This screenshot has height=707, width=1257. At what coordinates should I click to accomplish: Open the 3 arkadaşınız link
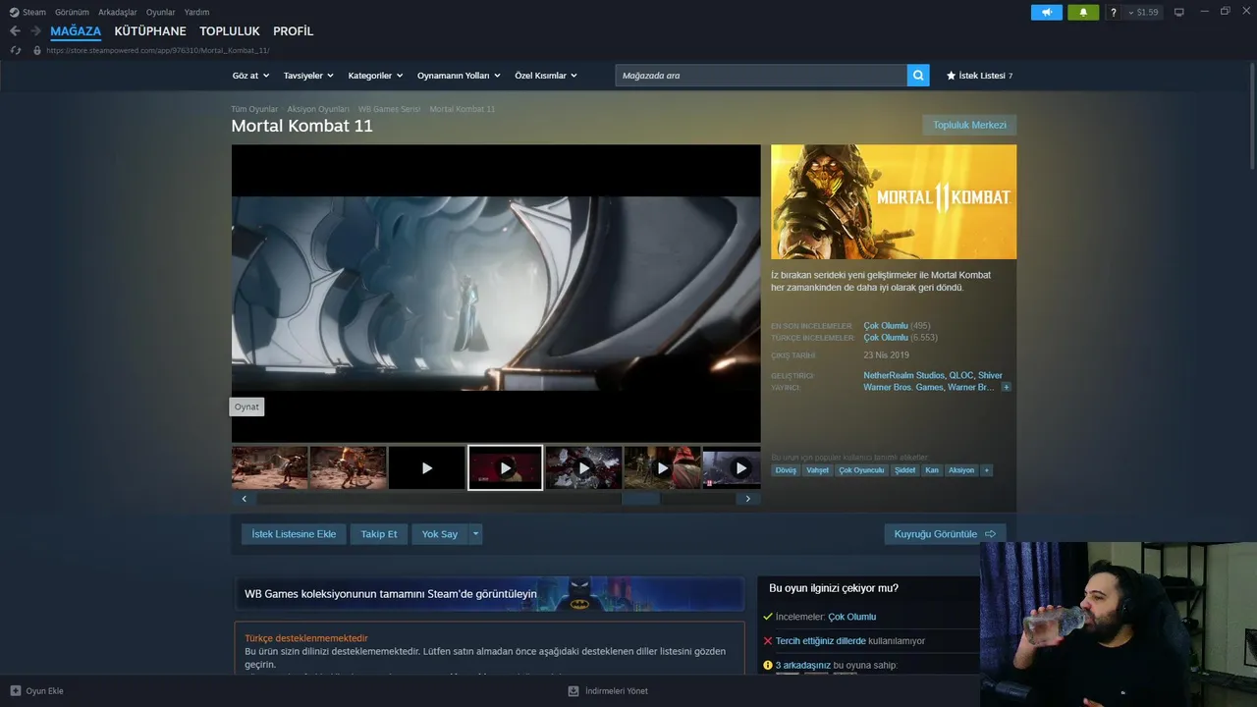[x=803, y=666]
